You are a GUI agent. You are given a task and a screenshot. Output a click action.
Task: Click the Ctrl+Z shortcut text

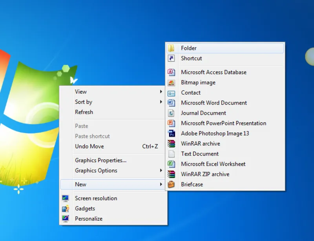click(150, 146)
